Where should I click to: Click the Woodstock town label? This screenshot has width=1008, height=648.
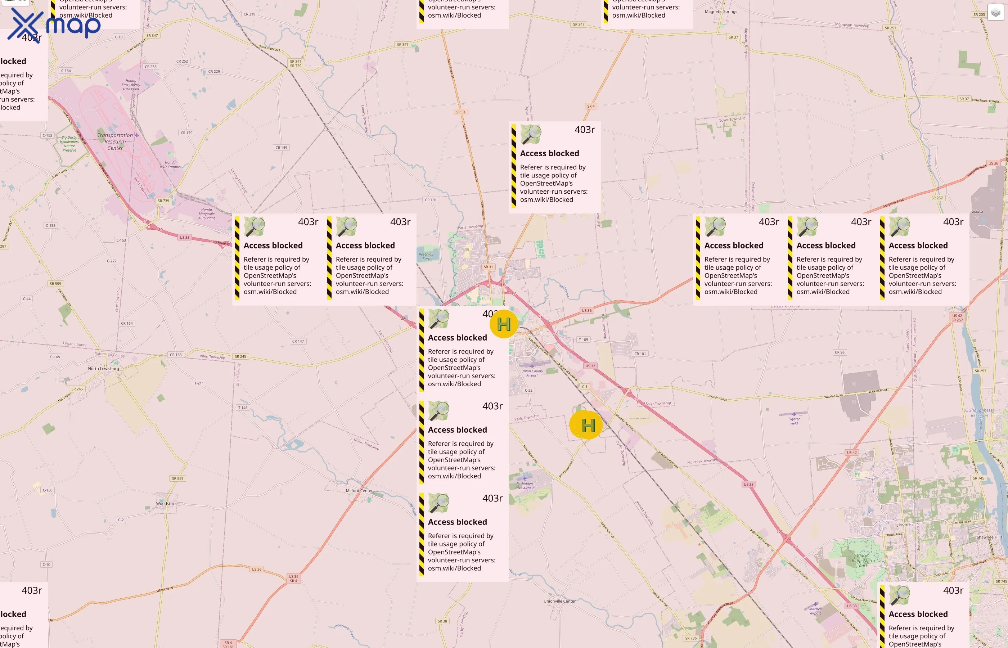click(166, 504)
